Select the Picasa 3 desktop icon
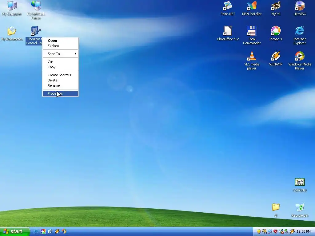This screenshot has width=315, height=236. pyautogui.click(x=276, y=33)
